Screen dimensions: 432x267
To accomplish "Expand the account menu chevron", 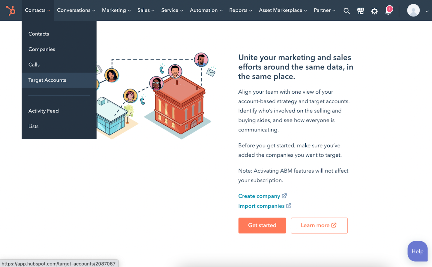I will click(x=427, y=11).
